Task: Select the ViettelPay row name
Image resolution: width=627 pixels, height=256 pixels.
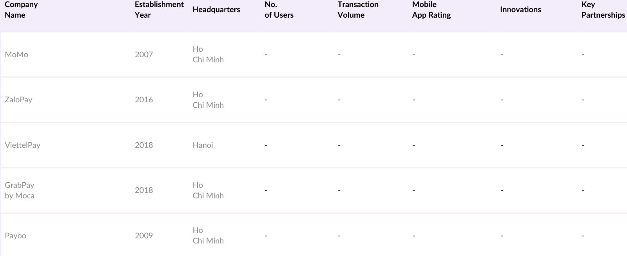Action: pyautogui.click(x=22, y=145)
